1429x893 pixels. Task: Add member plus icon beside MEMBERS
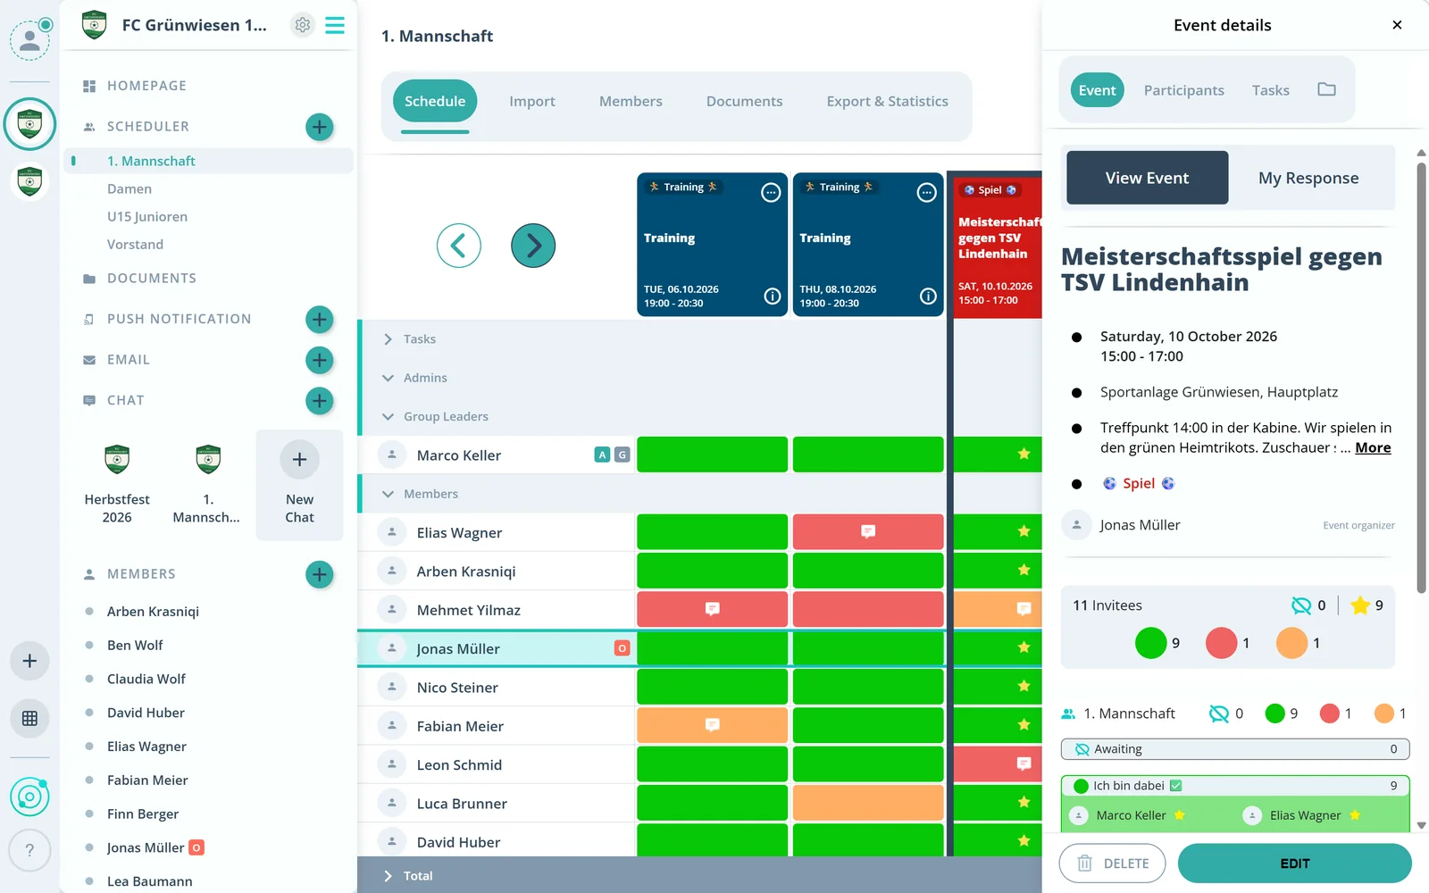click(x=319, y=574)
